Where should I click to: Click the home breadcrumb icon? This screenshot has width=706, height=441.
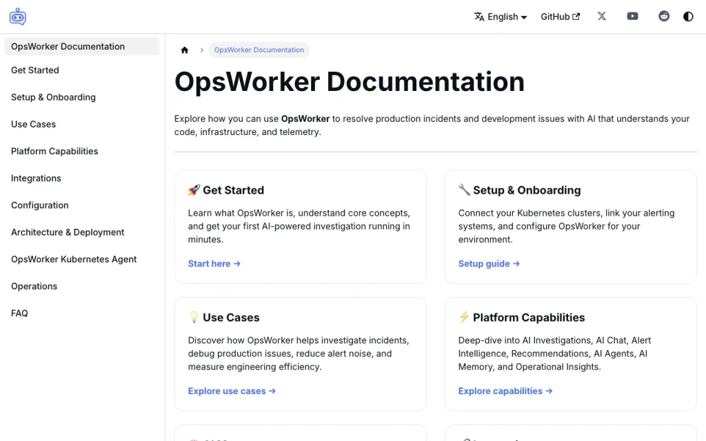[x=185, y=50]
